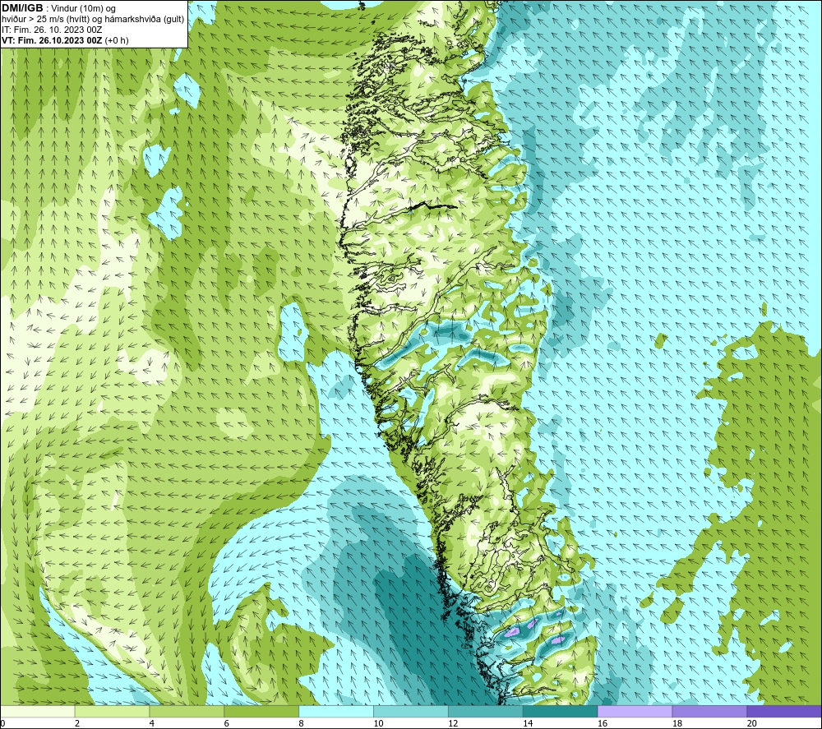822x729 pixels.
Task: Click the legend scale label '20'
Action: point(752,723)
